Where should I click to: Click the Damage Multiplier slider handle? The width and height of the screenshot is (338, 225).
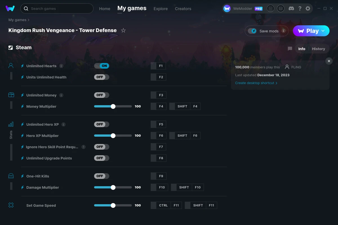pyautogui.click(x=113, y=187)
